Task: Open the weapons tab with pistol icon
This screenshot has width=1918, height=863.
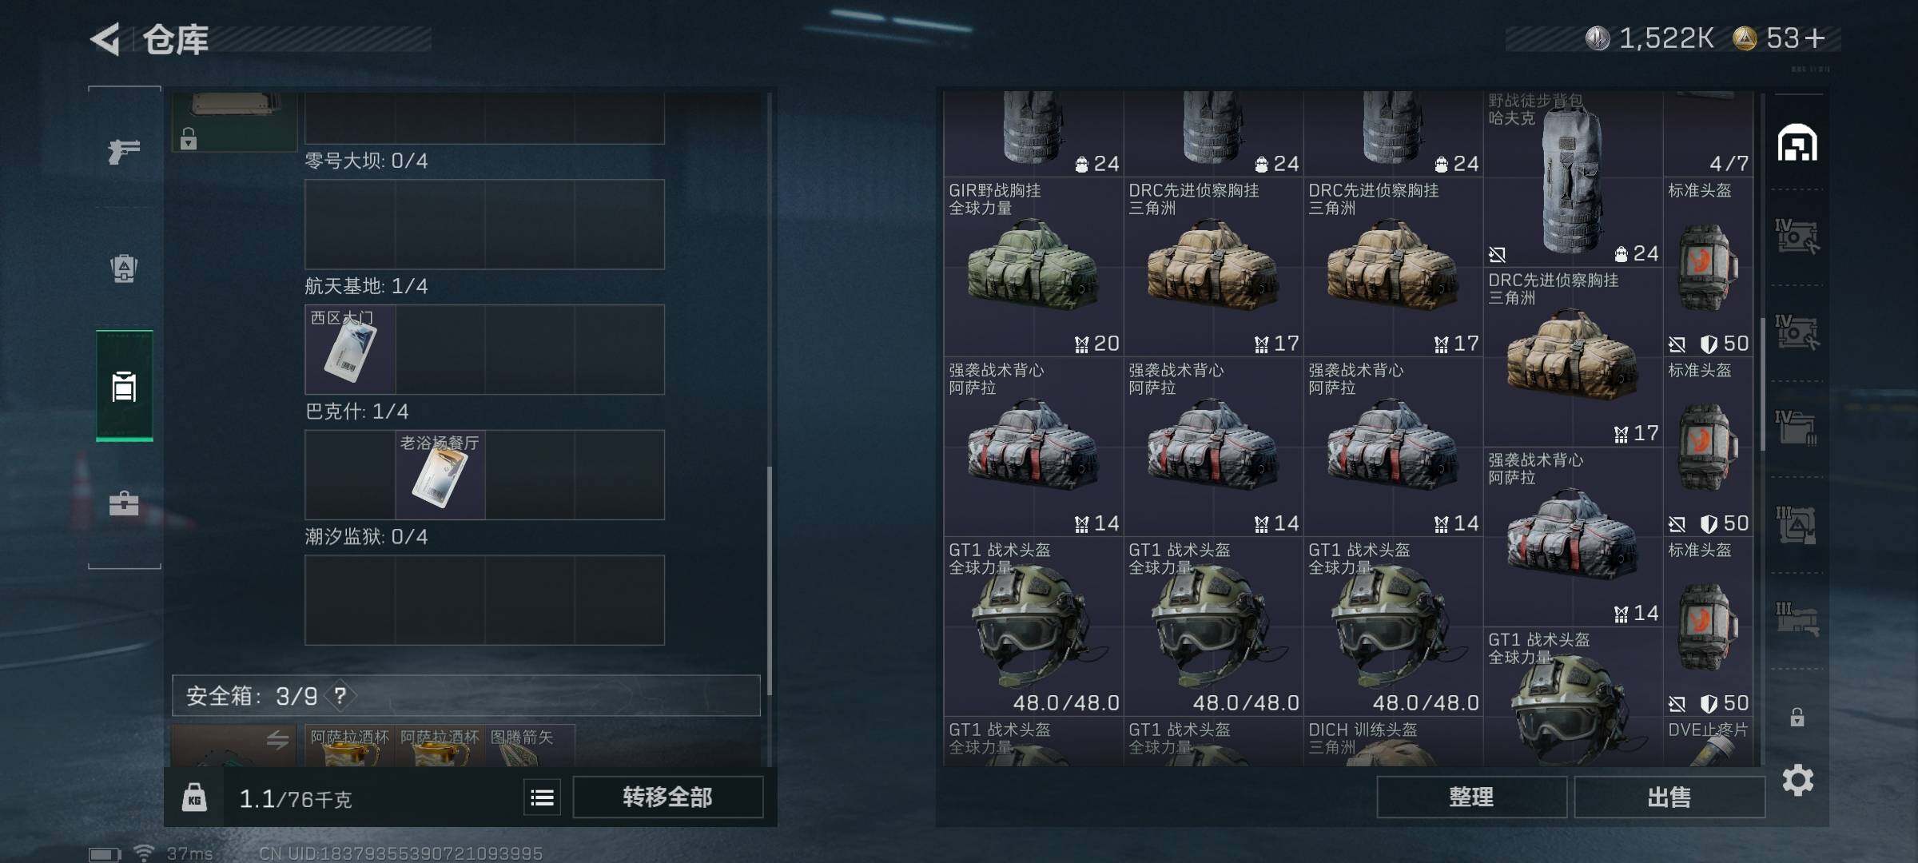Action: point(124,150)
